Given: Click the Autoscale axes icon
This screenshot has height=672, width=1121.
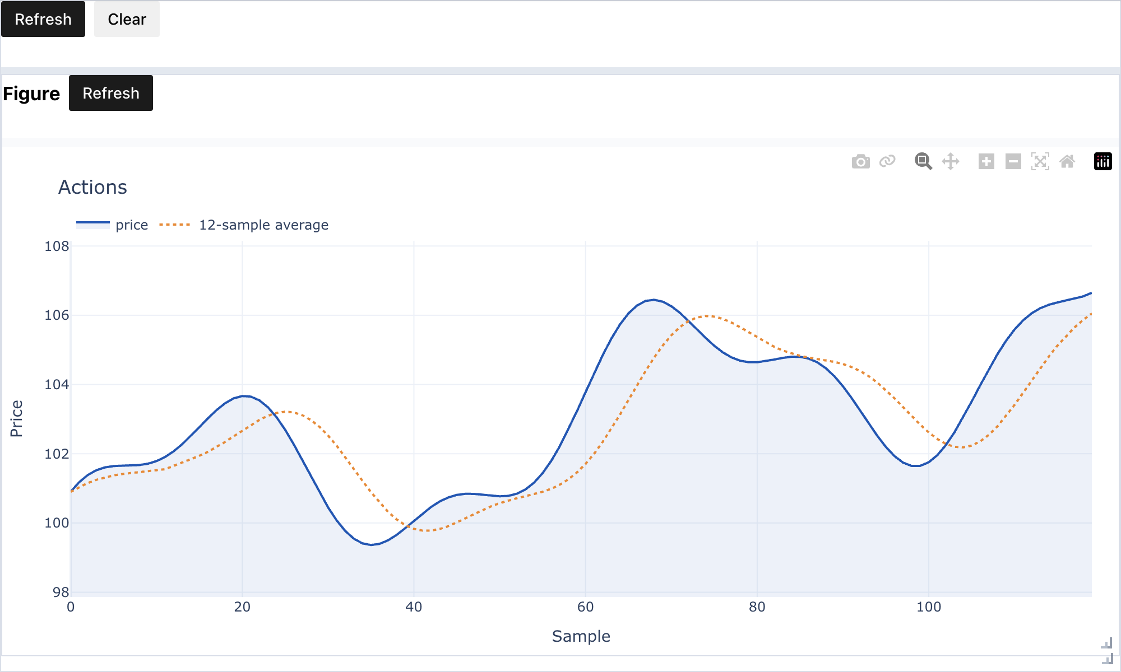Looking at the screenshot, I should (x=1040, y=162).
